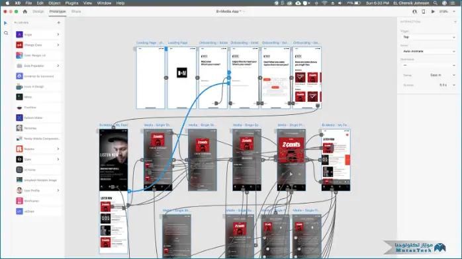The image size is (462, 259).
Task: Launch the Color Ranger plugin
Action: click(x=38, y=55)
